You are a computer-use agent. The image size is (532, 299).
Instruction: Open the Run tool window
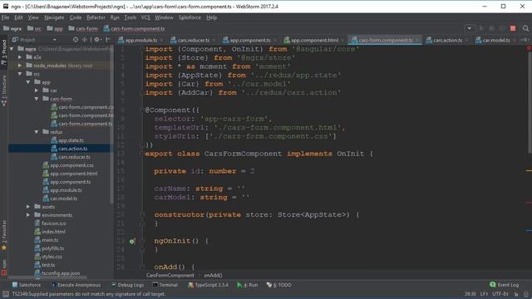[x=248, y=285]
